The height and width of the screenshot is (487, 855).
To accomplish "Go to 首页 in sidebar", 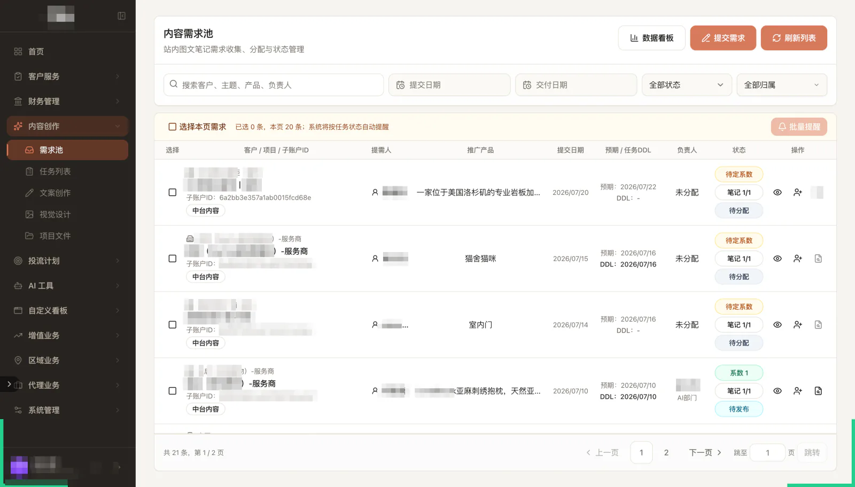I will coord(67,51).
